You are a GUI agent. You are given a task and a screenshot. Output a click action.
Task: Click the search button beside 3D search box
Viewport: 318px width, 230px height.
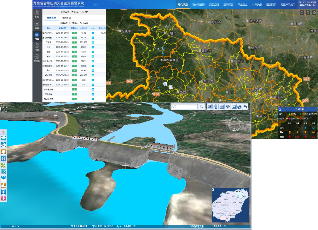[x=201, y=107]
